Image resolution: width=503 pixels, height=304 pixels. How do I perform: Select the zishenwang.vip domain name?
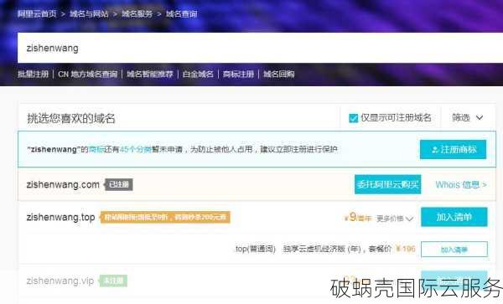tap(60, 281)
